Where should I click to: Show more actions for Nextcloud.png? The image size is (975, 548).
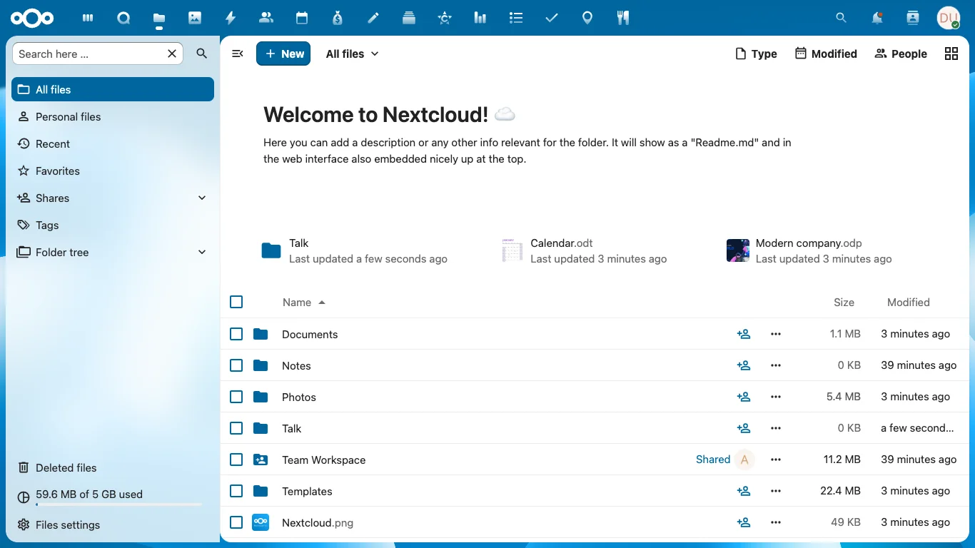[776, 522]
